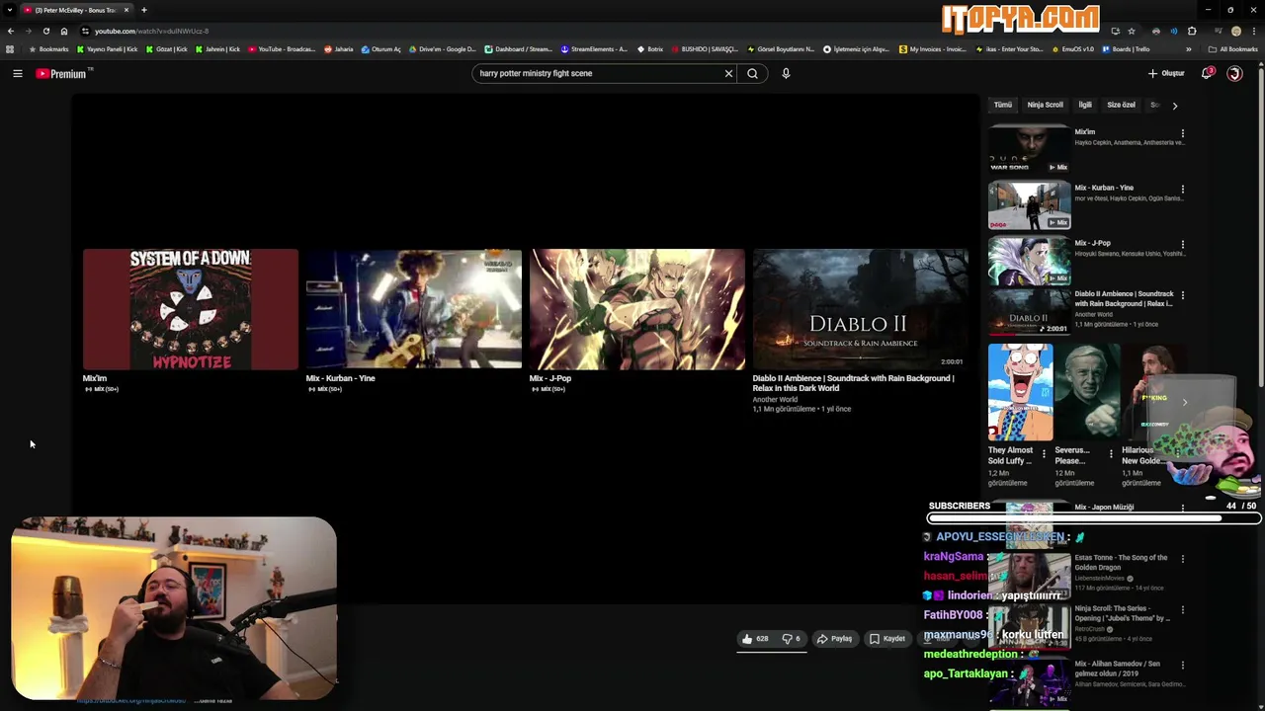Open options for Diablo II Ambience sidebar video
This screenshot has height=711, width=1265.
(1183, 295)
